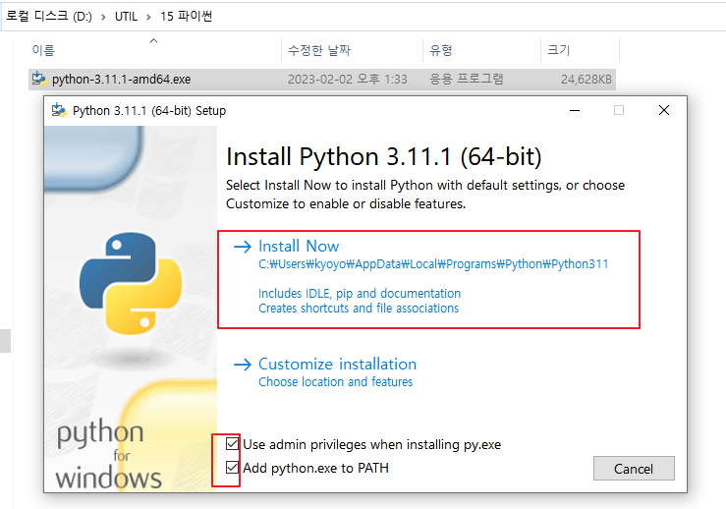Click 15 파이썬 breadcrumb folder

(x=186, y=16)
